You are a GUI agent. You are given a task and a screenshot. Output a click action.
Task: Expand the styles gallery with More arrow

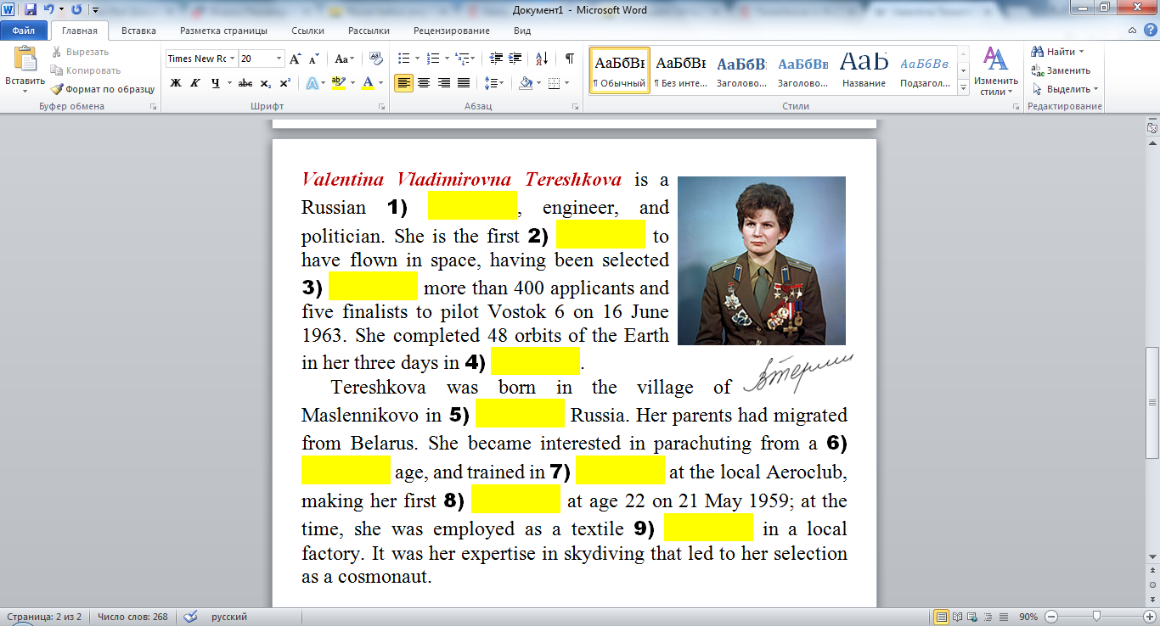964,87
